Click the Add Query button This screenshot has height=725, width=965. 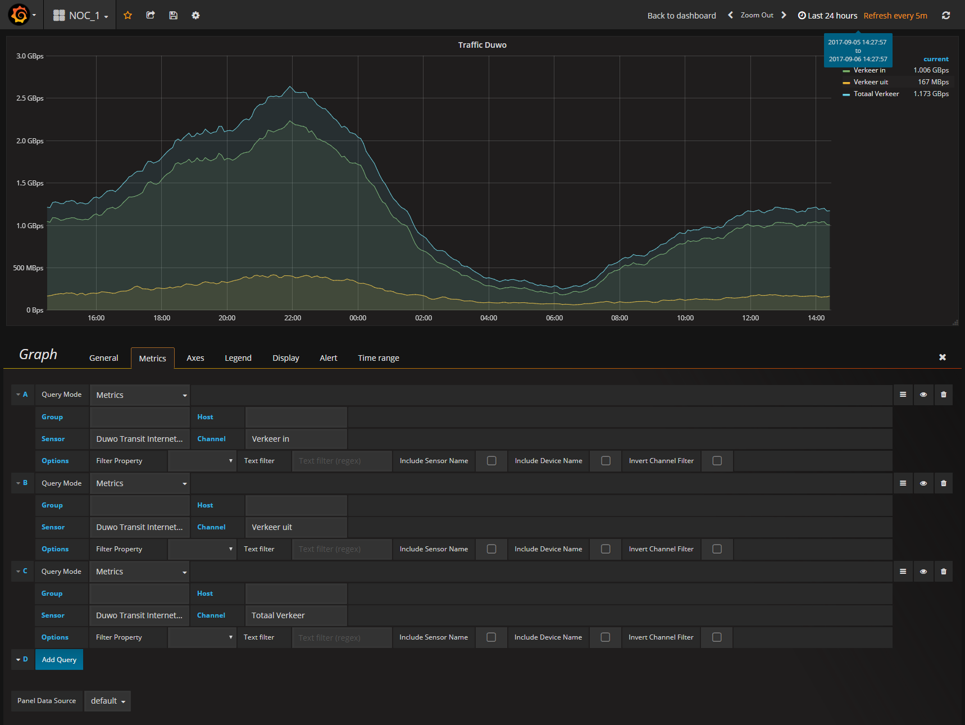coord(59,660)
